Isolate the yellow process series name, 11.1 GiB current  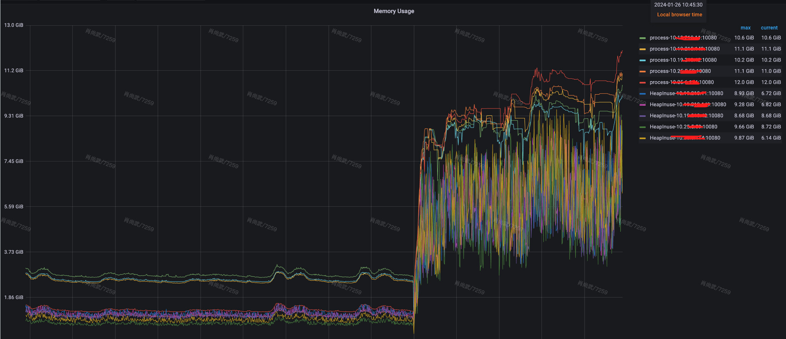click(684, 49)
